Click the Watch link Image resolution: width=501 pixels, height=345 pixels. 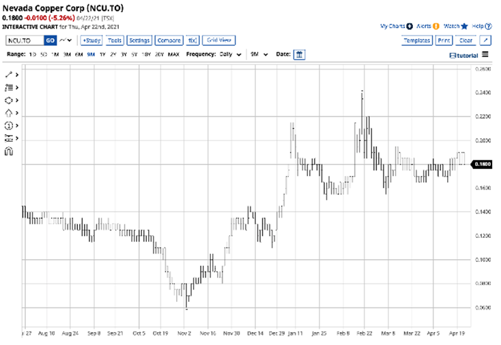pos(451,26)
